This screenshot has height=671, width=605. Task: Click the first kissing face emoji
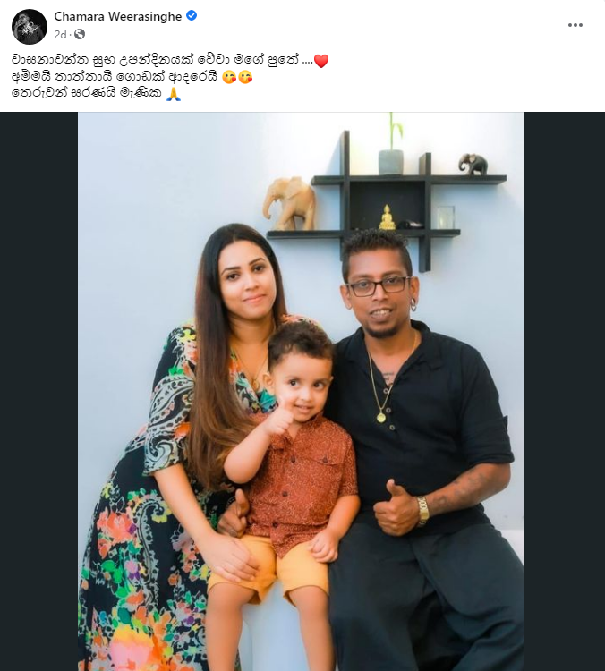click(230, 78)
